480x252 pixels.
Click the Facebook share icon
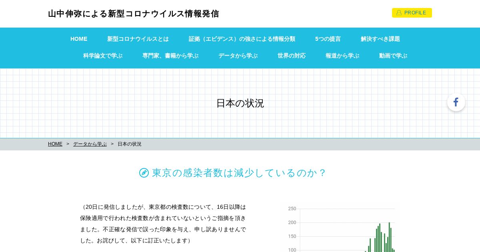point(456,102)
